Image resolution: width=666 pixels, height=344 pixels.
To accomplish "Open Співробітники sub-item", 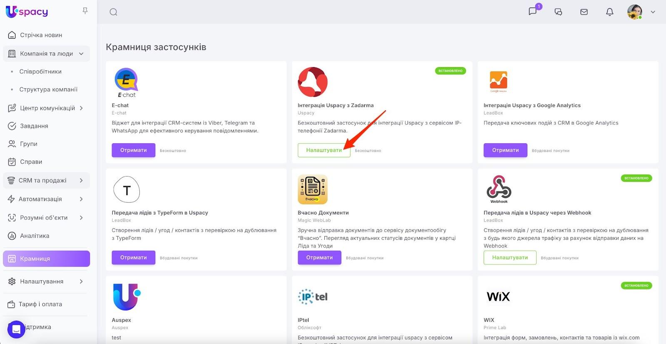I will coord(40,72).
